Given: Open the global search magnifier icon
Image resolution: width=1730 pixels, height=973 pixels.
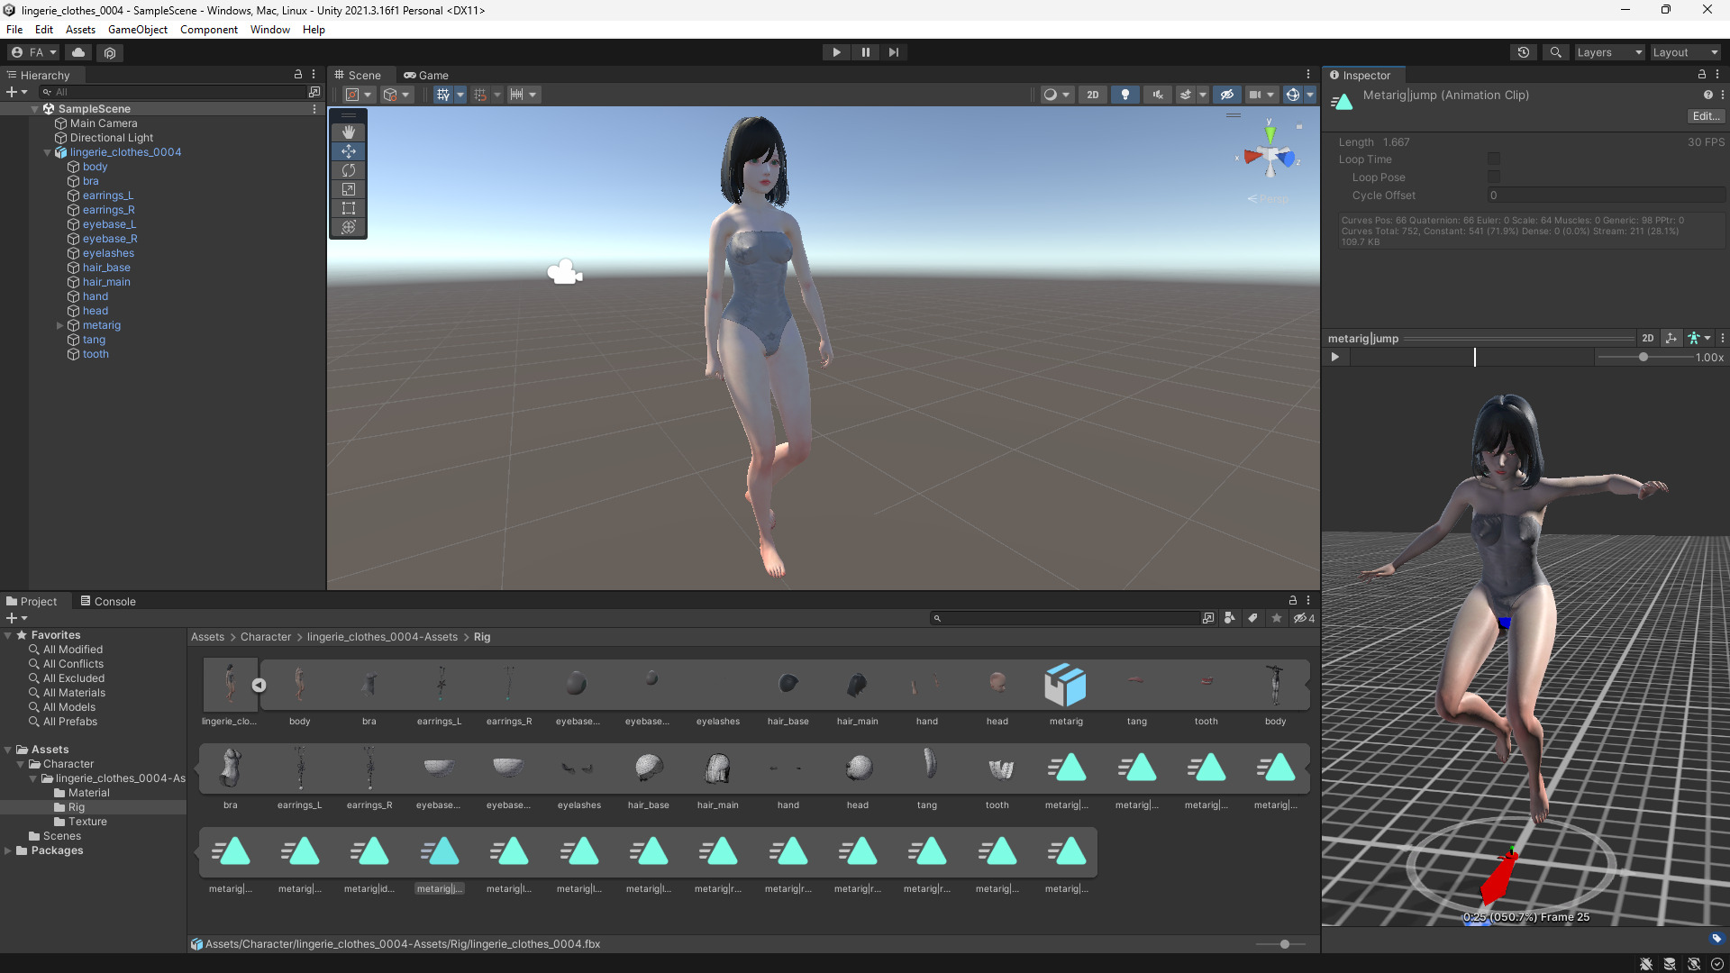Looking at the screenshot, I should point(1555,52).
